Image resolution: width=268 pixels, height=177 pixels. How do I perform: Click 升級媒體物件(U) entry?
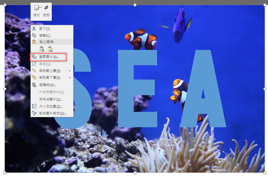tap(52, 92)
